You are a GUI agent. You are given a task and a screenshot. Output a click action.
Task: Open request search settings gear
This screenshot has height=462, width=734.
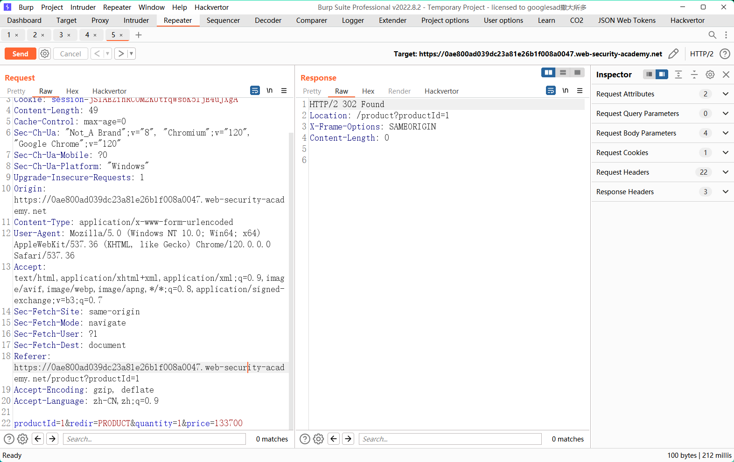[x=22, y=439]
